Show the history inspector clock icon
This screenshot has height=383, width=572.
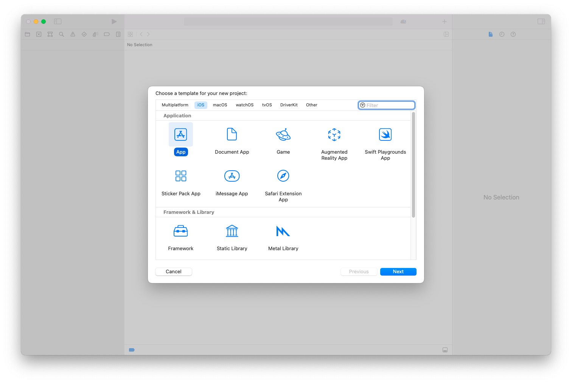pyautogui.click(x=502, y=34)
